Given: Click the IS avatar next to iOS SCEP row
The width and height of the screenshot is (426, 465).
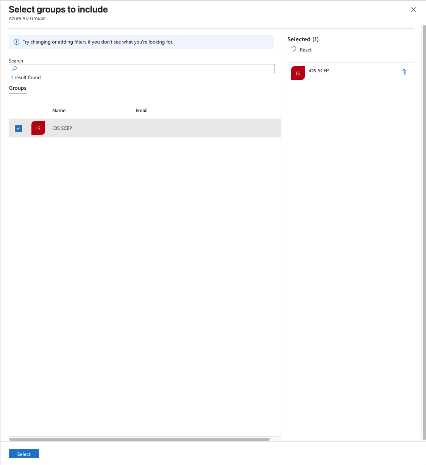Looking at the screenshot, I should (x=38, y=128).
